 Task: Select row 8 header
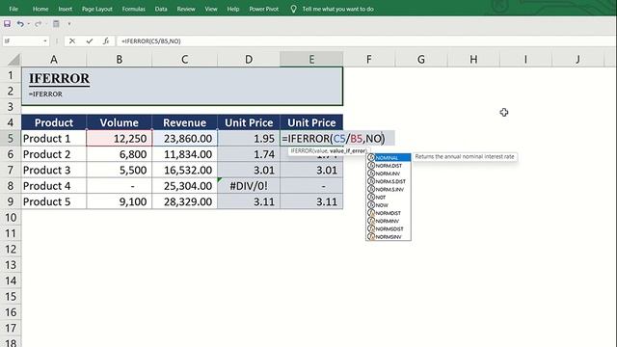tap(11, 186)
